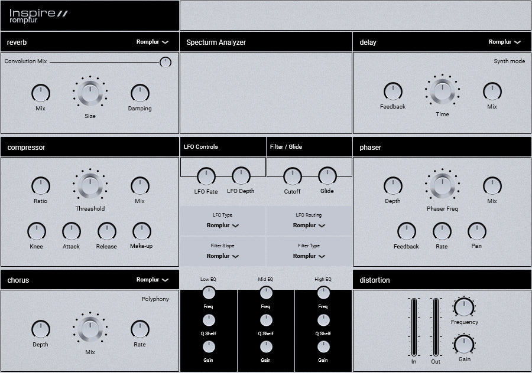
Task: Click the Mid EQ Q Shelf knob
Action: tap(266, 320)
